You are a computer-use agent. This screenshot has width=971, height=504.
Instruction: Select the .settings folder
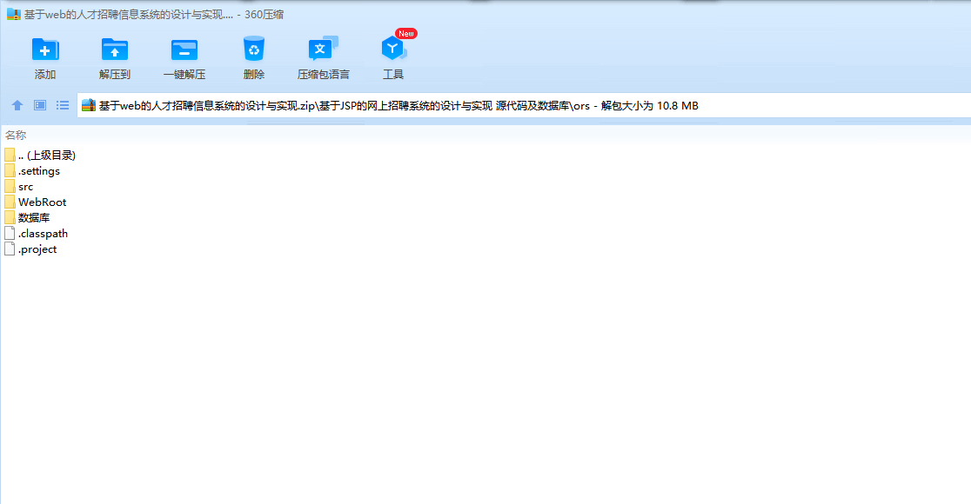tap(32, 170)
